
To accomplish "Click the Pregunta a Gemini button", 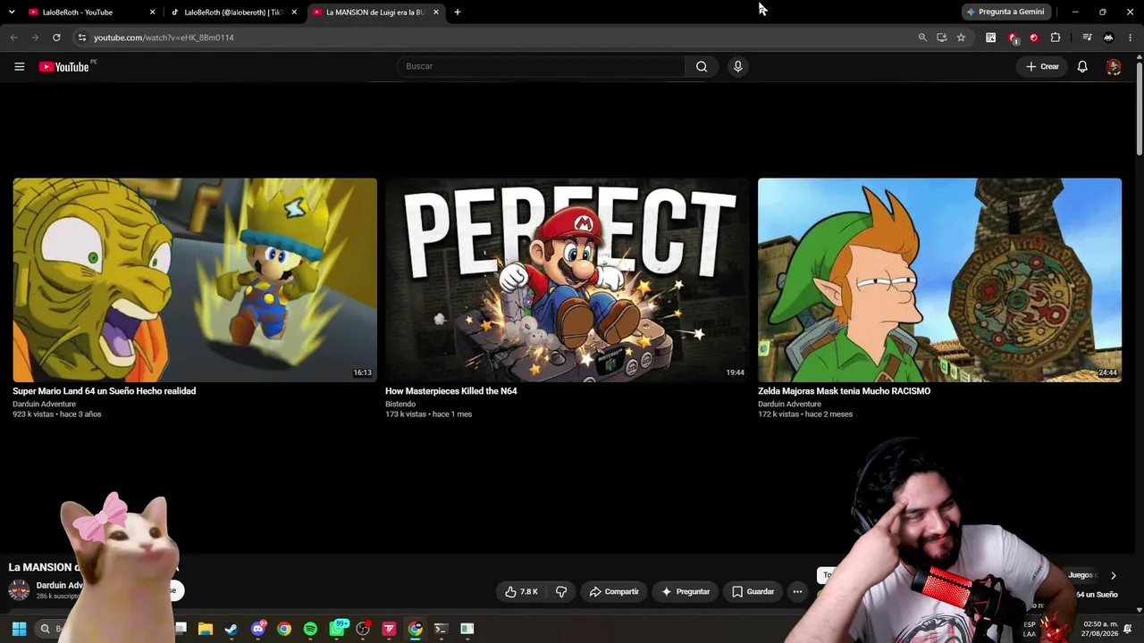I will [x=1005, y=12].
